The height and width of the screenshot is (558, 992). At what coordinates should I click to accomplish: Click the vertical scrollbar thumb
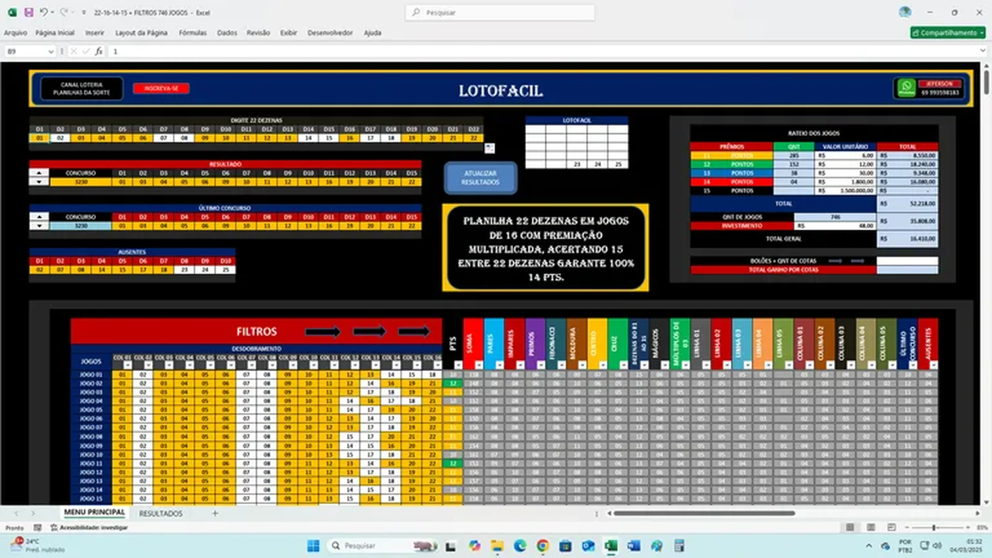pos(986,82)
